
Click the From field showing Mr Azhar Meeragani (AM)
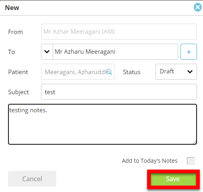tap(119, 32)
